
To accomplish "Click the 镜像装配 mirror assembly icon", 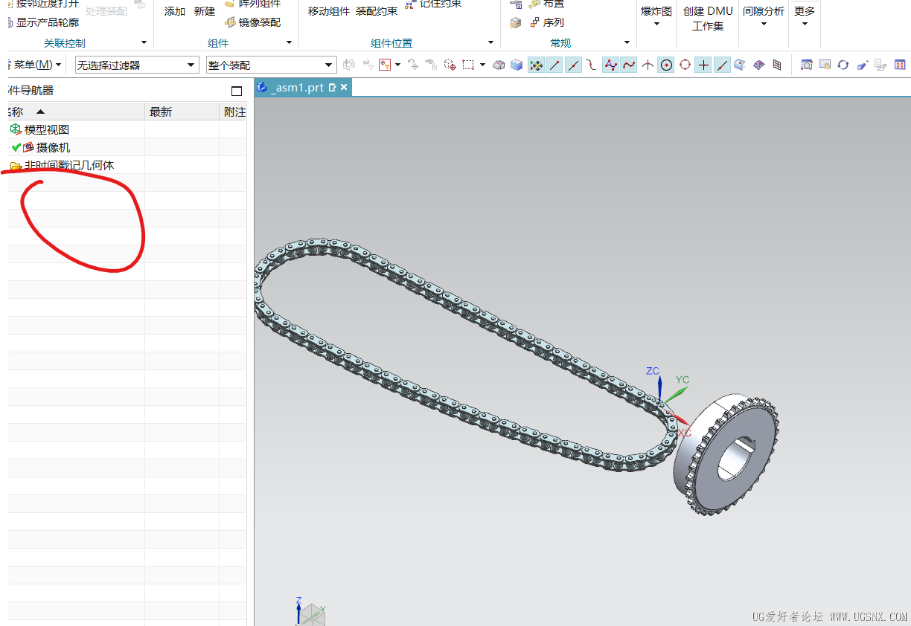I will coord(230,22).
